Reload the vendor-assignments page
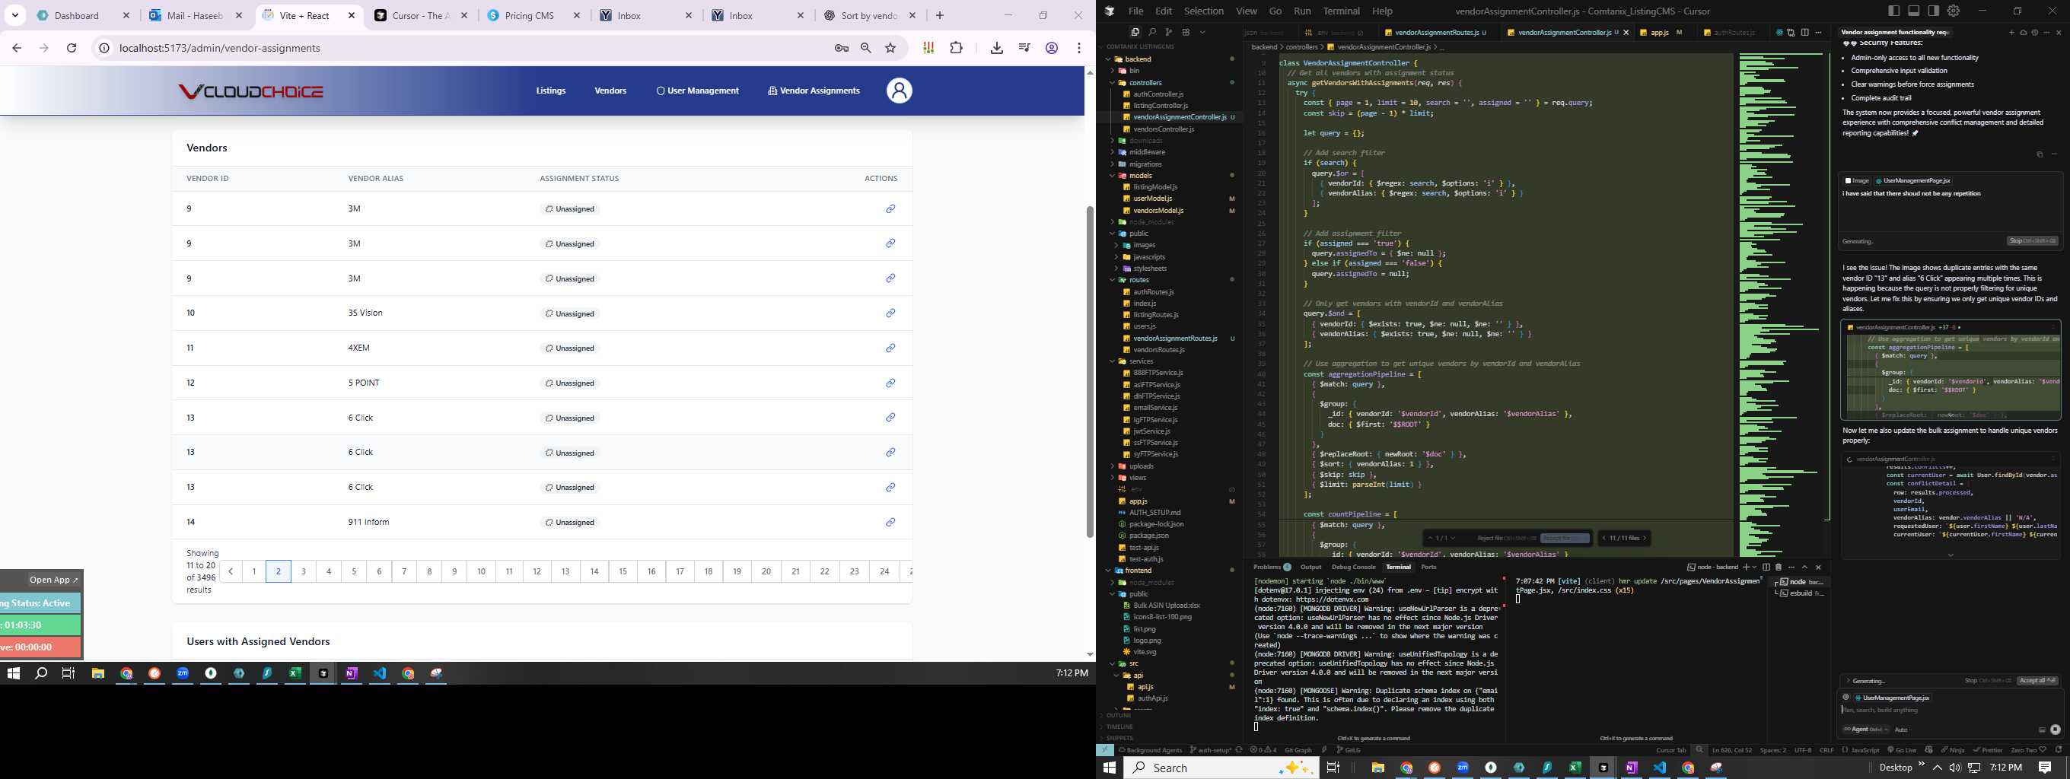2070x779 pixels. tap(72, 48)
